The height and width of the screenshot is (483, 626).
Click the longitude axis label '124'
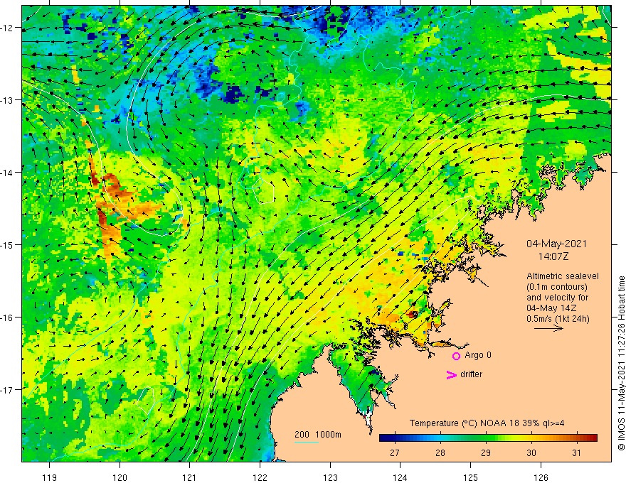coord(400,477)
